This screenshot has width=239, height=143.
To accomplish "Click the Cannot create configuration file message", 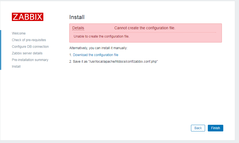I will pyautogui.click(x=145, y=28).
